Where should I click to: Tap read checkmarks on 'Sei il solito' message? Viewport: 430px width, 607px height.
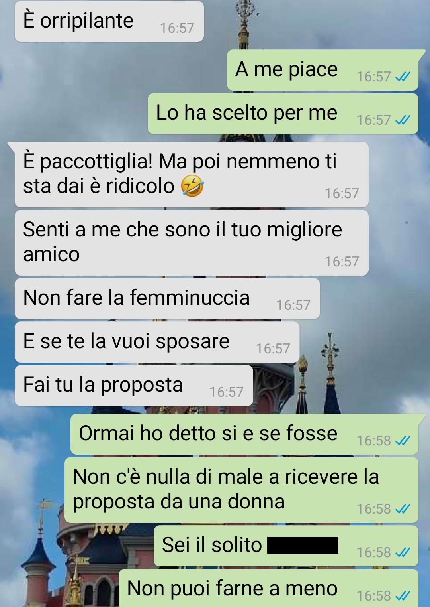tap(403, 552)
